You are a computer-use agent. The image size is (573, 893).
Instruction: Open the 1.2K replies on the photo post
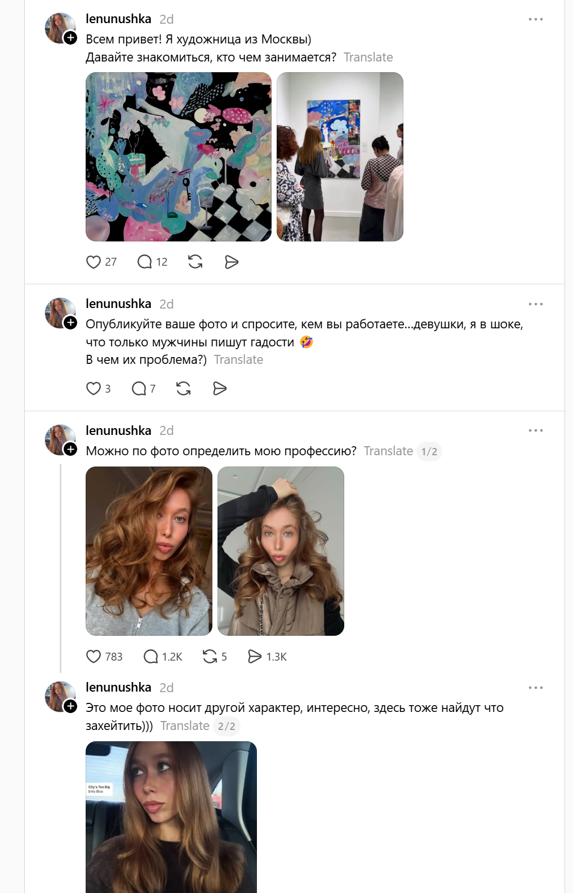(x=151, y=657)
